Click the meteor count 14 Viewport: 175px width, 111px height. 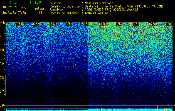tap(40, 13)
